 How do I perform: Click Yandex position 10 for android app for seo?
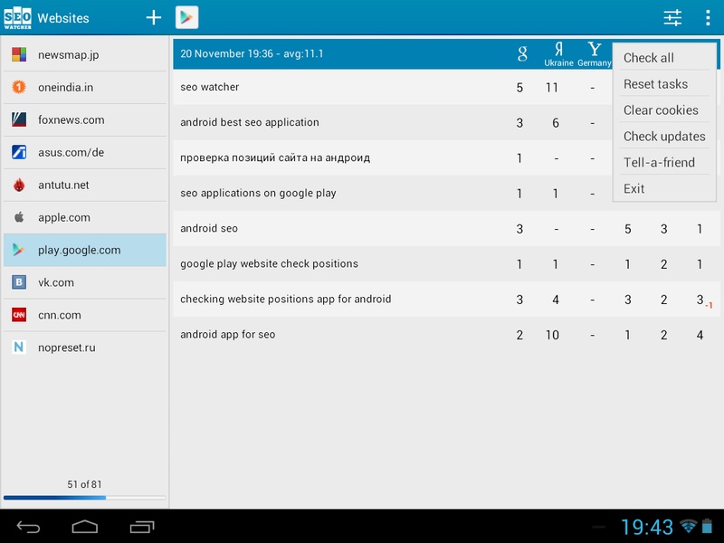coord(552,335)
